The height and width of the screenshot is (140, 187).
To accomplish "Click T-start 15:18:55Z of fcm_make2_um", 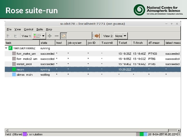I will pyautogui.click(x=125, y=59).
